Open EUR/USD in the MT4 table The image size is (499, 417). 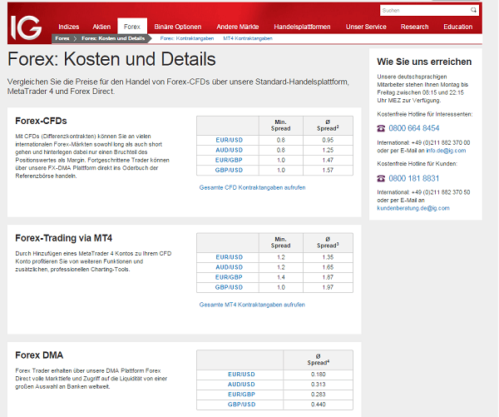point(230,257)
